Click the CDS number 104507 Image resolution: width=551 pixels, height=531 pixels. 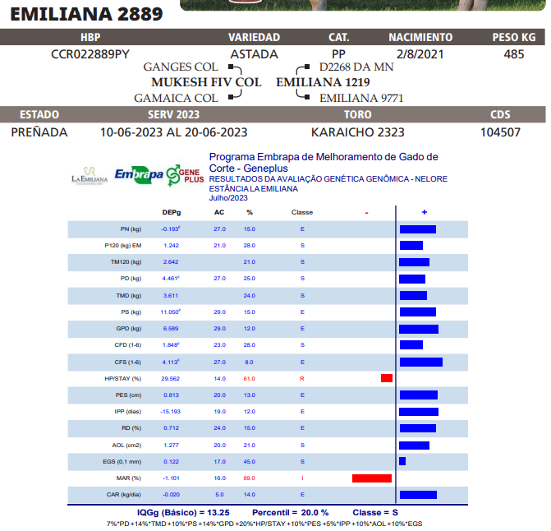coord(500,132)
